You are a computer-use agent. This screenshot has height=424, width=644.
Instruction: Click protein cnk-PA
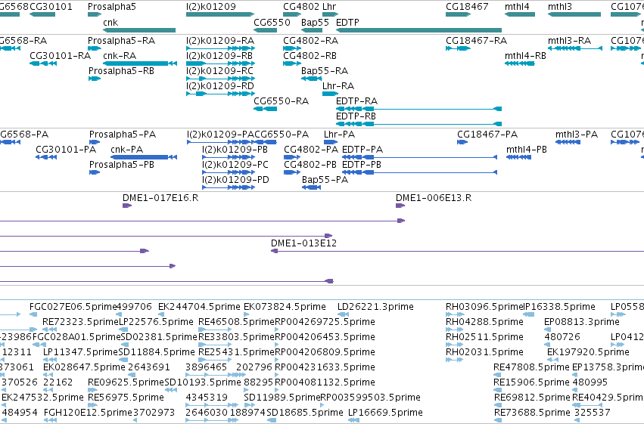(127, 150)
